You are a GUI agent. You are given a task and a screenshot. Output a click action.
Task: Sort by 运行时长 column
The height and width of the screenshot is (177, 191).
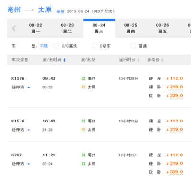[127, 60]
